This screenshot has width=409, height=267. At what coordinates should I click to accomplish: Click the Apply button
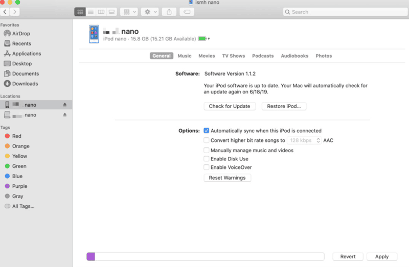point(382,257)
